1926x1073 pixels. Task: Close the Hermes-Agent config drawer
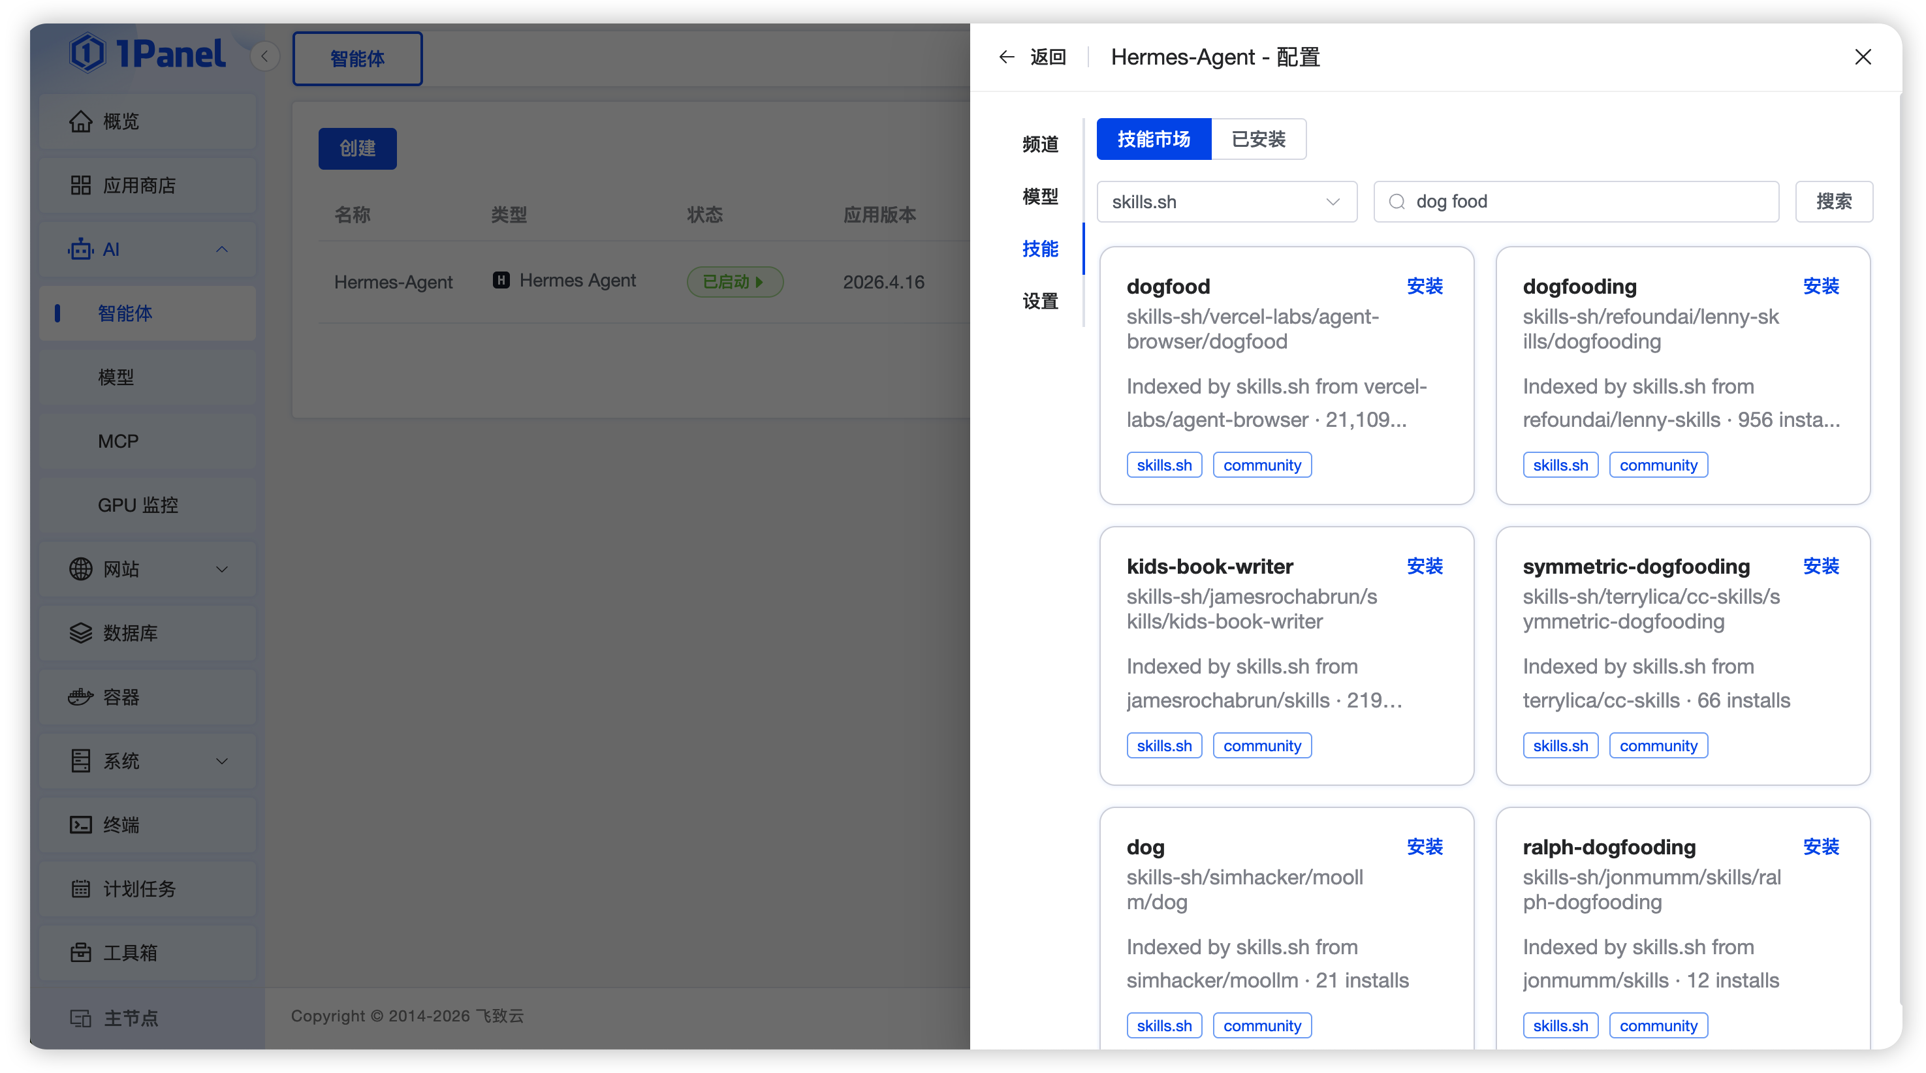click(x=1863, y=57)
